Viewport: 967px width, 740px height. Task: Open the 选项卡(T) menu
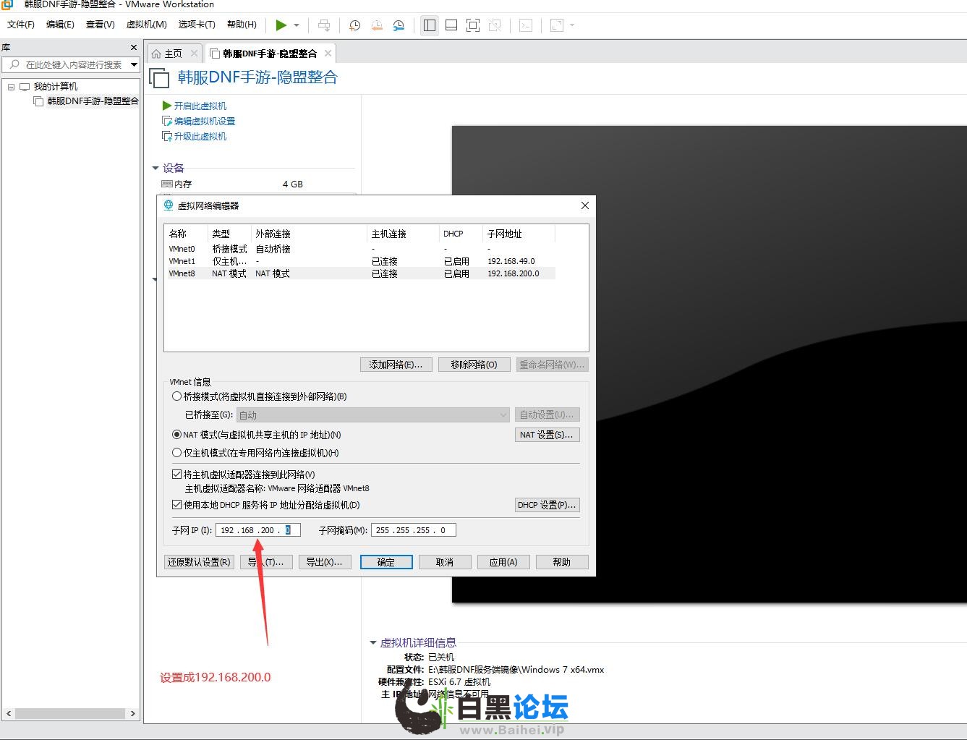197,25
